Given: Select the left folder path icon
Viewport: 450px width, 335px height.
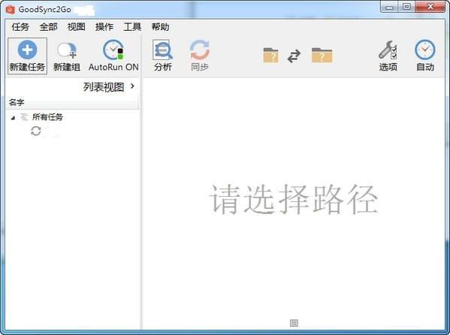Looking at the screenshot, I should 270,55.
